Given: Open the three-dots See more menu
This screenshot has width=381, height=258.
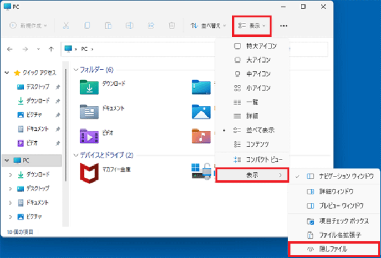Looking at the screenshot, I should [x=283, y=25].
